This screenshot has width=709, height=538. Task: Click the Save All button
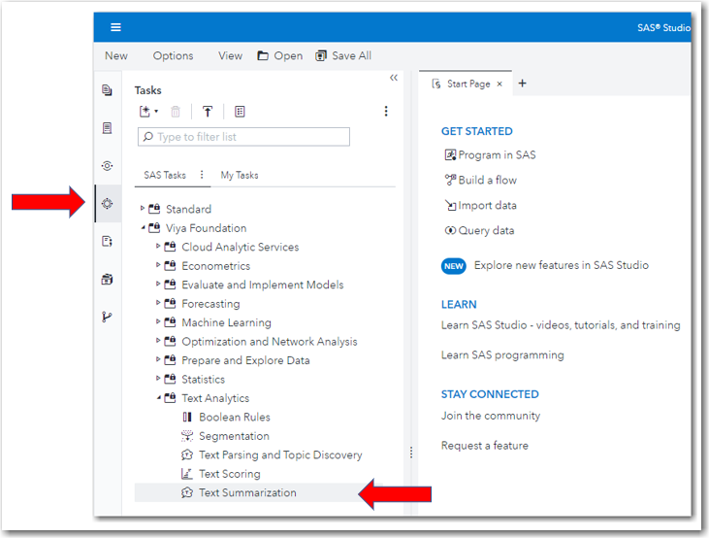(343, 55)
